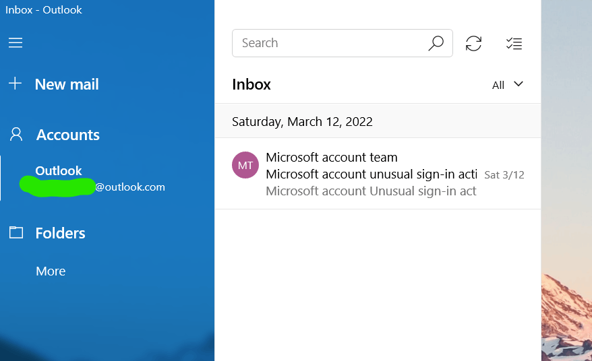Click the MT sender avatar
Image resolution: width=592 pixels, height=361 pixels.
[245, 166]
